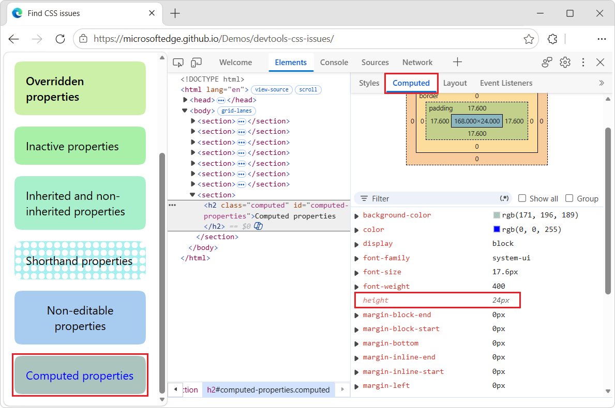Image resolution: width=615 pixels, height=408 pixels.
Task: Select the Elements tab
Action: (x=291, y=62)
